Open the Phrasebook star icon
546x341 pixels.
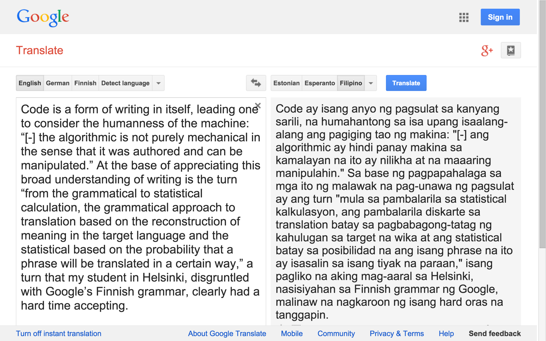(510, 50)
